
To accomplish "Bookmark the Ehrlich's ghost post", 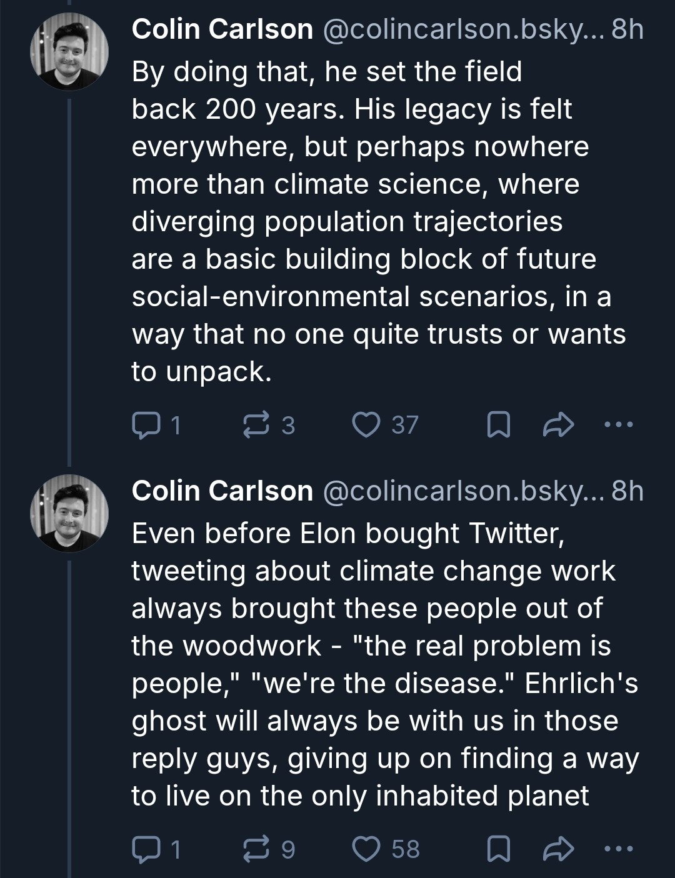I will coord(498,850).
